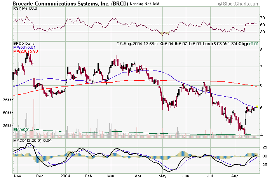
Task: Select the RSI(14) 56.0 indicator label
Action: (25, 9)
